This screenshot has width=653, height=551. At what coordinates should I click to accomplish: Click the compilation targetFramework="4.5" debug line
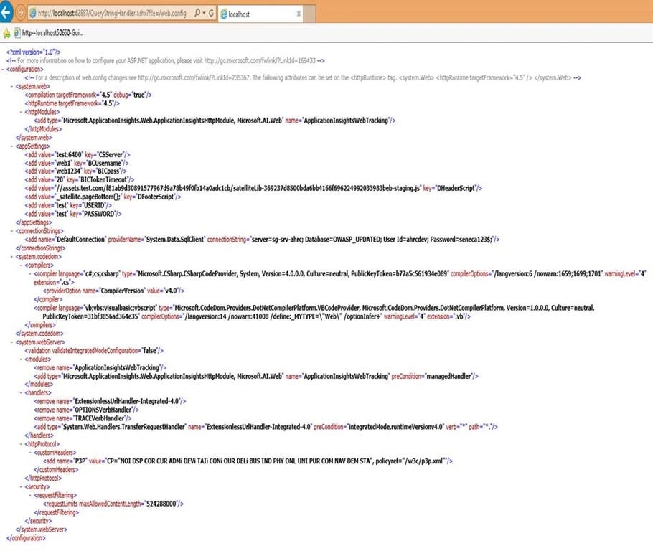(x=88, y=95)
